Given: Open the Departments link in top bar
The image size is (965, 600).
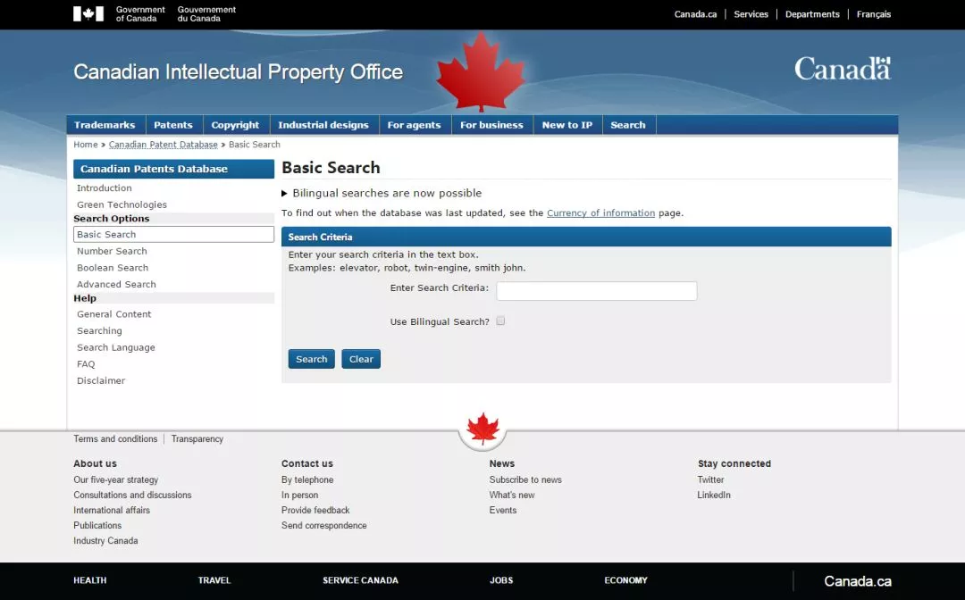Looking at the screenshot, I should (811, 14).
